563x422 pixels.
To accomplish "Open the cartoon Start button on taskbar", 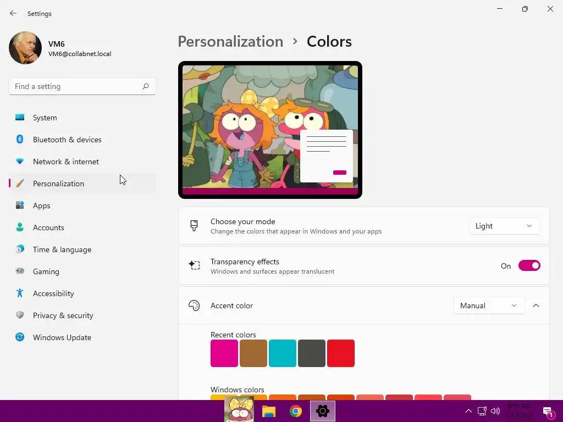I will coord(239,409).
